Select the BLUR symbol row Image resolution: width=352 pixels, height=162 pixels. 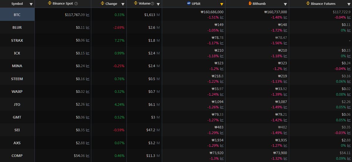click(x=17, y=27)
